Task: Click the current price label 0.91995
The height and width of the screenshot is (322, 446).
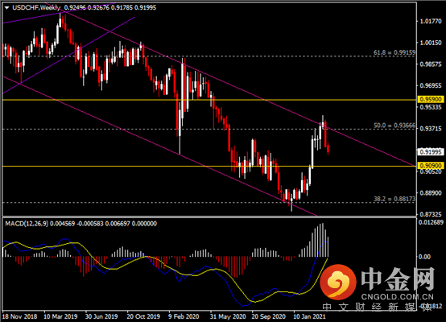Action: 431,152
